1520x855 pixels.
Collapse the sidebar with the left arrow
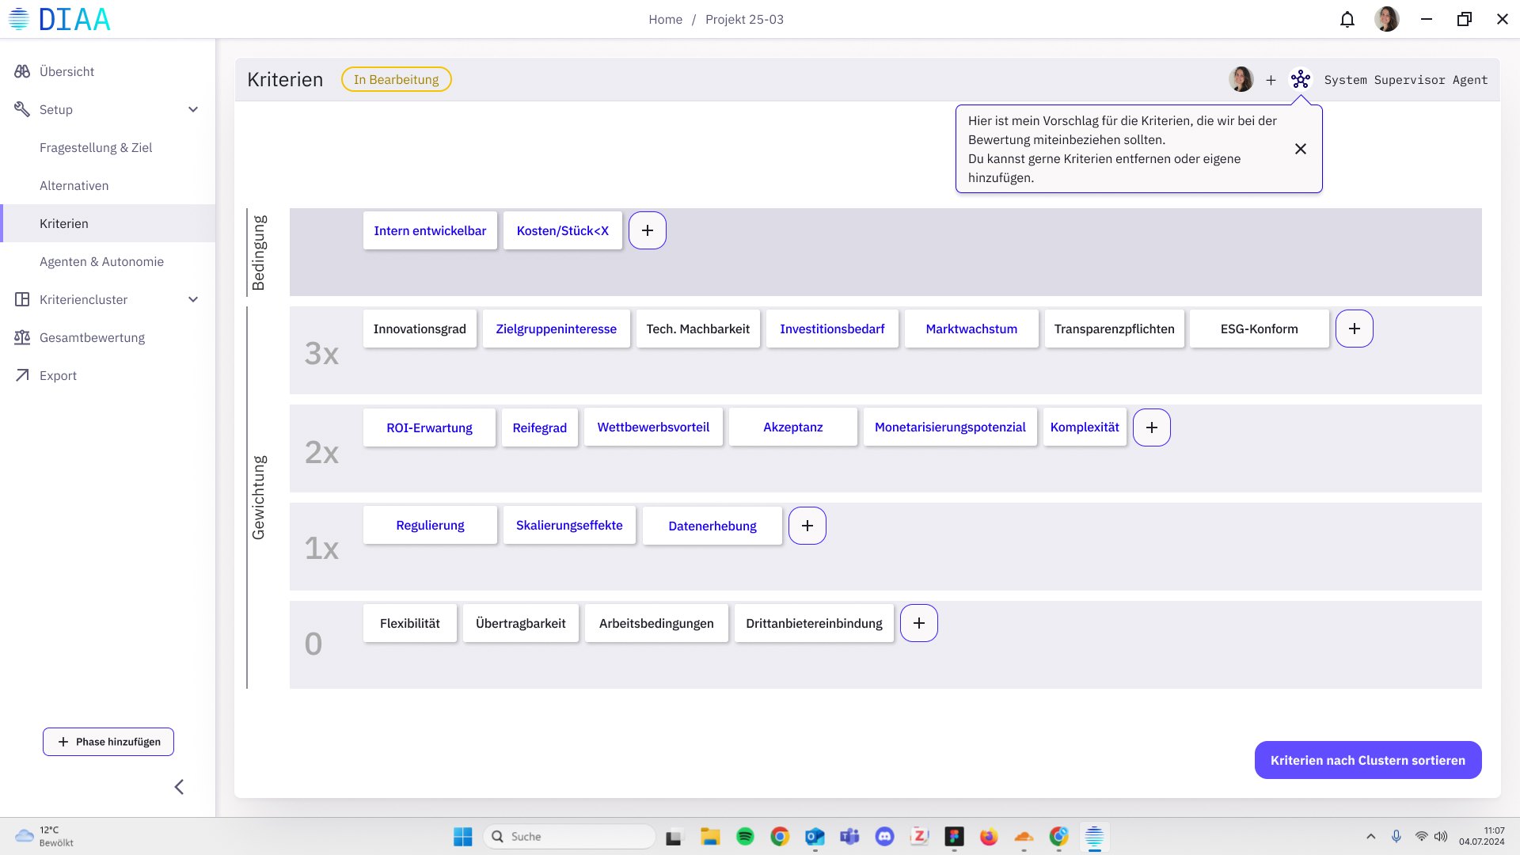179,787
